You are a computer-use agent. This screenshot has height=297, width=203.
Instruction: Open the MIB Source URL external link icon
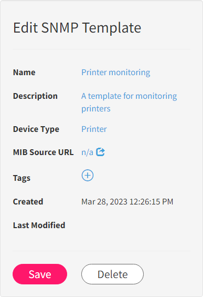point(100,152)
